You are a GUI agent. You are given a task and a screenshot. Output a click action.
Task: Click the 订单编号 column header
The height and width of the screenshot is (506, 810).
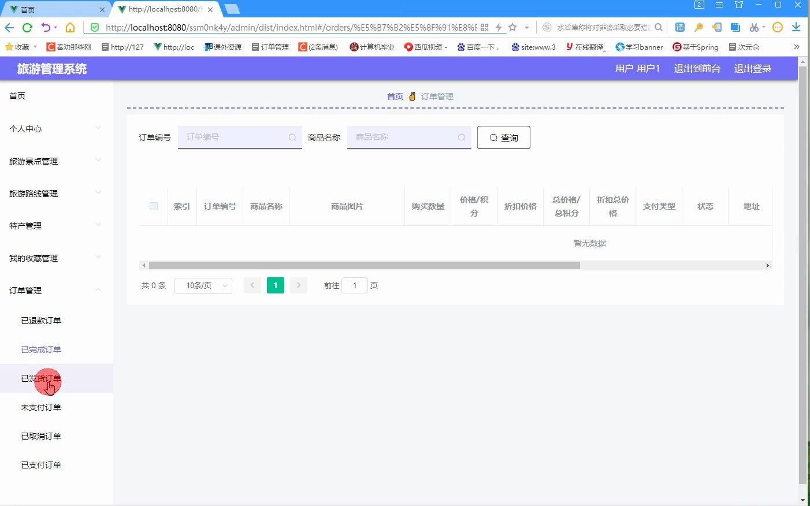pyautogui.click(x=220, y=206)
